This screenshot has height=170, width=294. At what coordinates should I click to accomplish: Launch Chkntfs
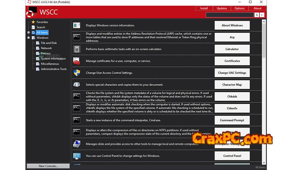(232, 108)
